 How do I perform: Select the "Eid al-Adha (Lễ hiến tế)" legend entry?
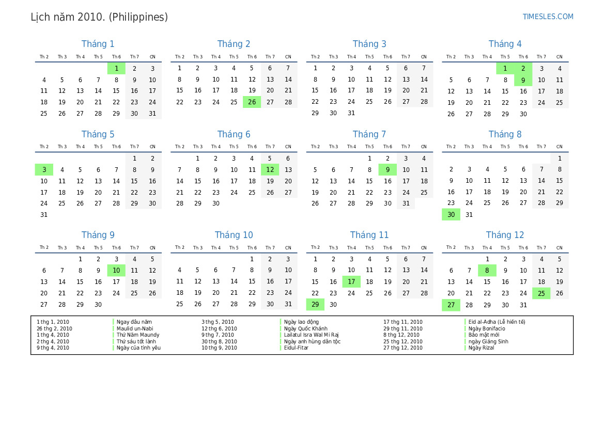coord(497,322)
